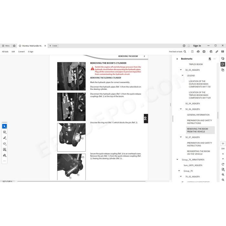Viewport: 226px width, 226px height.
Task: Open the GENERAL INFORMATION bookmark
Action: [x=198, y=115]
